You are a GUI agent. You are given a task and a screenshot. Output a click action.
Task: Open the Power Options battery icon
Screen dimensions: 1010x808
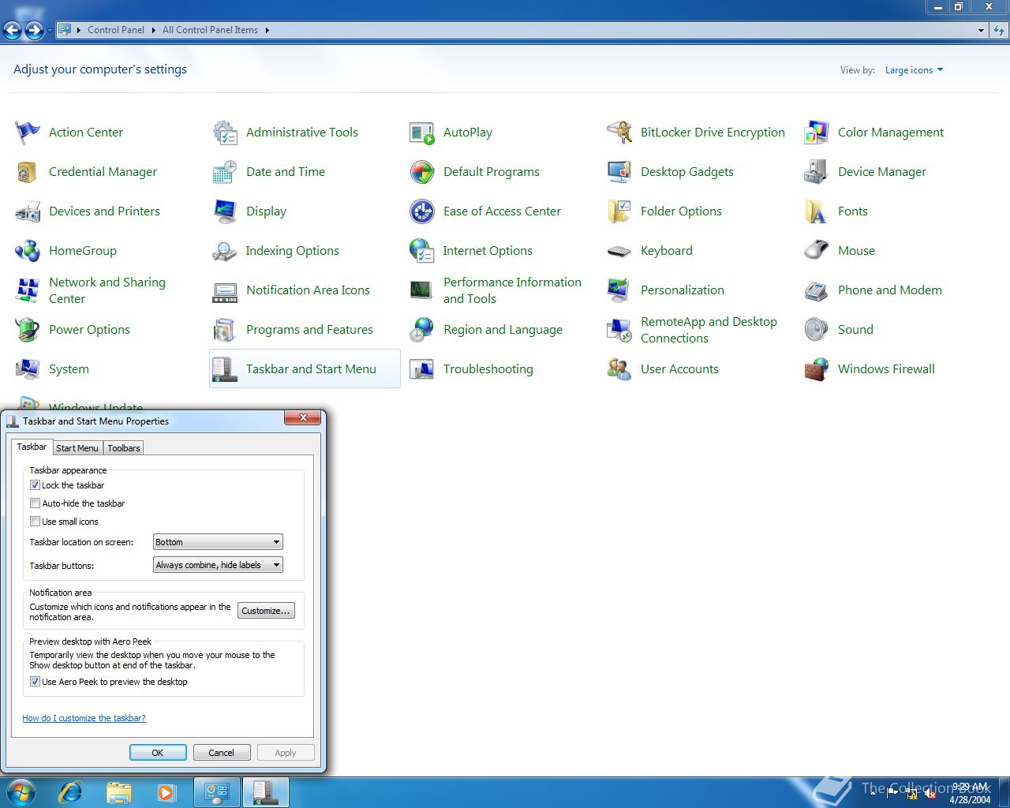tap(28, 330)
